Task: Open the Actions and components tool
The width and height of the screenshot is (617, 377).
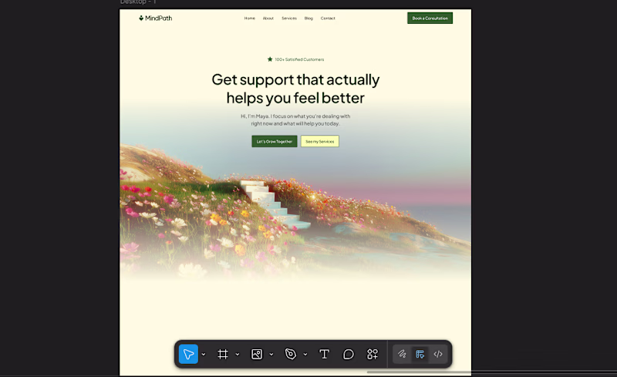Action: click(x=373, y=354)
